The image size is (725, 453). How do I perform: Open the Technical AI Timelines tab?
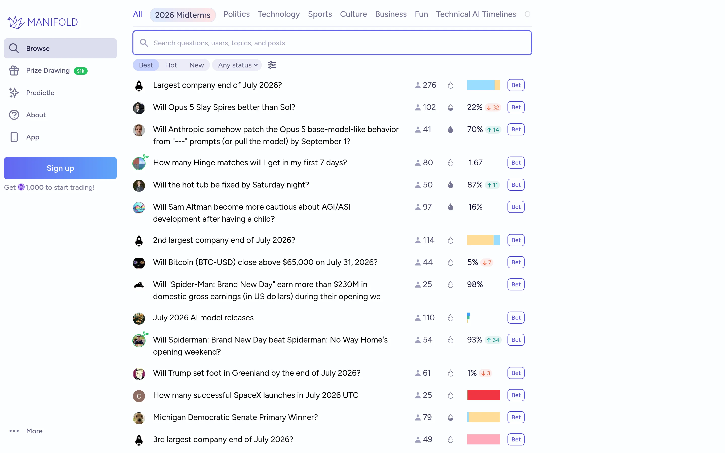[476, 14]
